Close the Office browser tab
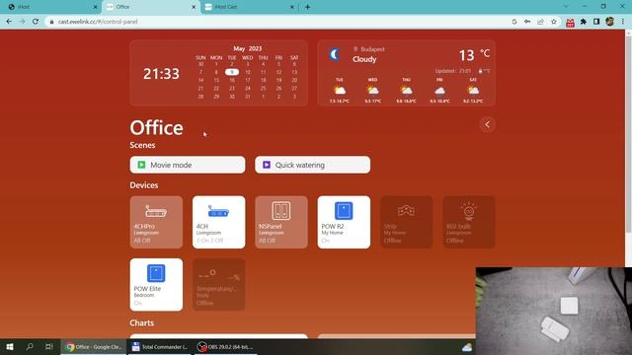 click(194, 7)
